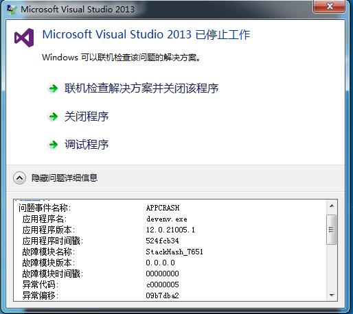The image size is (353, 314).
Task: Click the exception offset 09b7dba2 value
Action: [162, 295]
